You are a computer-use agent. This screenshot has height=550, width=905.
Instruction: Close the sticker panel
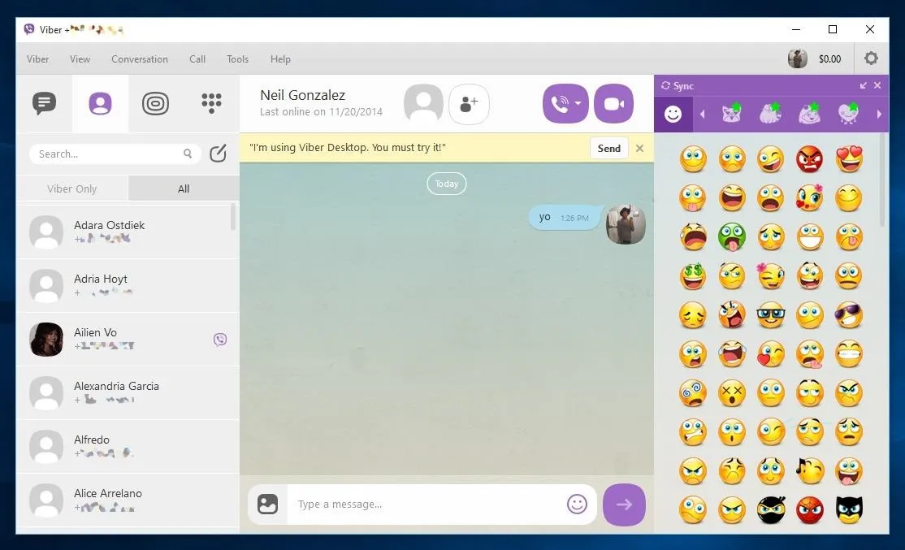coord(877,85)
